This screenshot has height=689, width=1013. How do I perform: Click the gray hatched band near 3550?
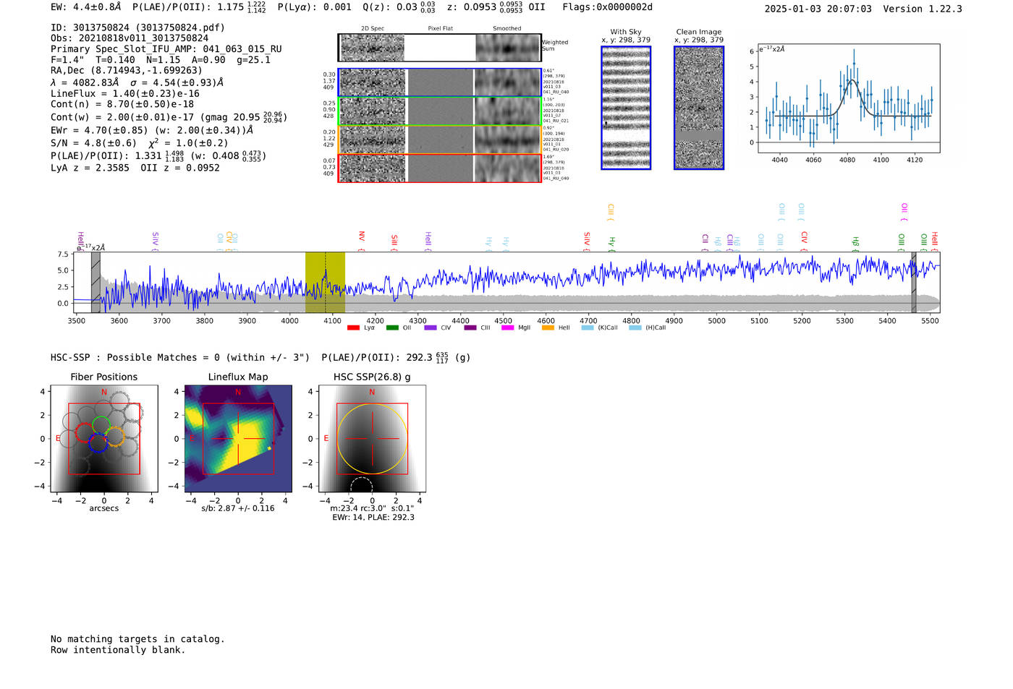coord(96,282)
